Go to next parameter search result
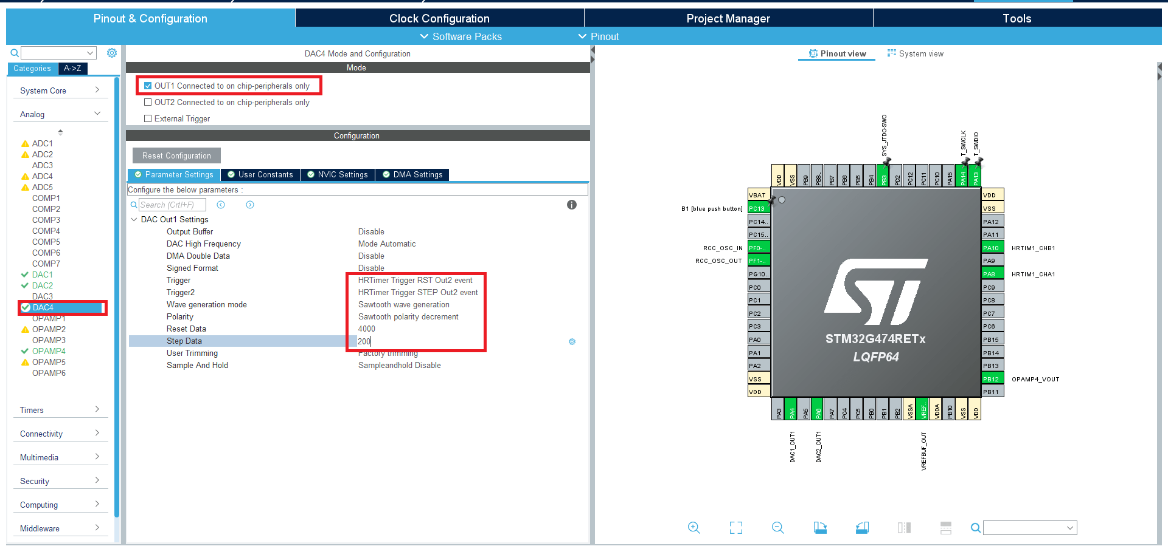The width and height of the screenshot is (1168, 549). (250, 205)
